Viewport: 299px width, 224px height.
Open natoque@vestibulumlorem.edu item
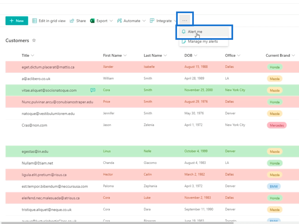pyautogui.click(x=48, y=114)
